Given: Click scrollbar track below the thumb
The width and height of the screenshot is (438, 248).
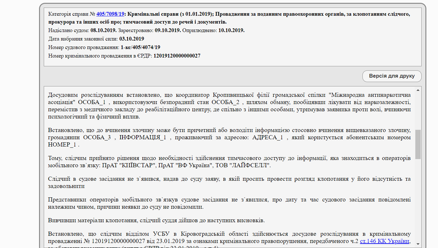Looking at the screenshot, I should tap(418, 201).
